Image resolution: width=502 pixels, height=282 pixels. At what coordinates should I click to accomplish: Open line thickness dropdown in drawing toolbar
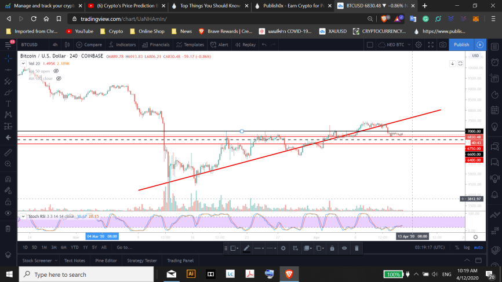[x=259, y=248]
